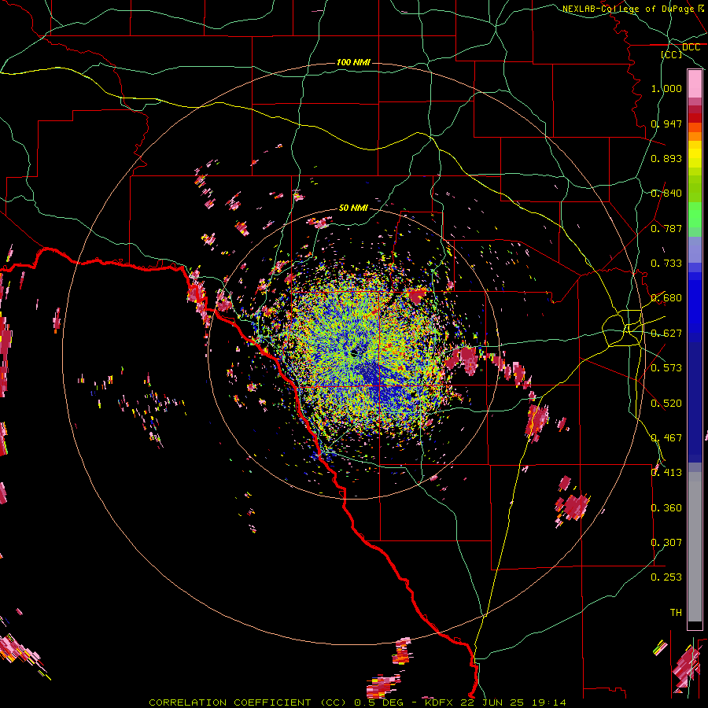The height and width of the screenshot is (708, 708).
Task: Select the 0.253 scale value
Action: [666, 577]
